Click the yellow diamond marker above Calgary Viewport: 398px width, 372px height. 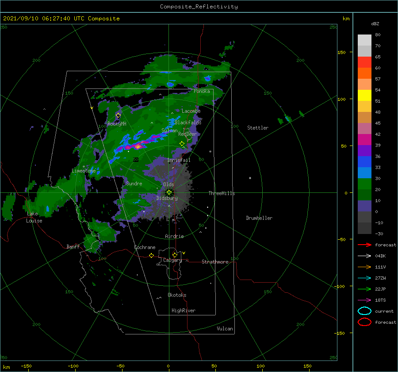(175, 255)
